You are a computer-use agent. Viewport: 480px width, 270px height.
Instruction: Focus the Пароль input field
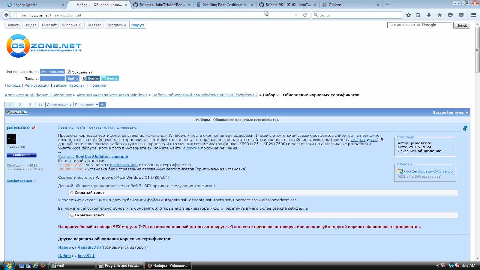[x=52, y=79]
